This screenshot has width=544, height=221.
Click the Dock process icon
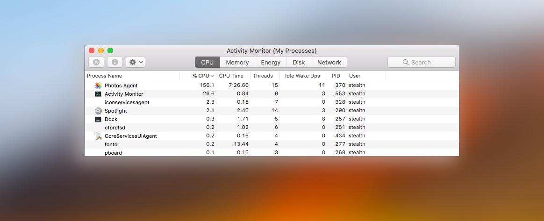point(98,119)
